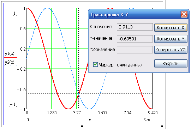The width and height of the screenshot is (191, 129).
Task: Click the Y-значение label
Action: [101, 38]
